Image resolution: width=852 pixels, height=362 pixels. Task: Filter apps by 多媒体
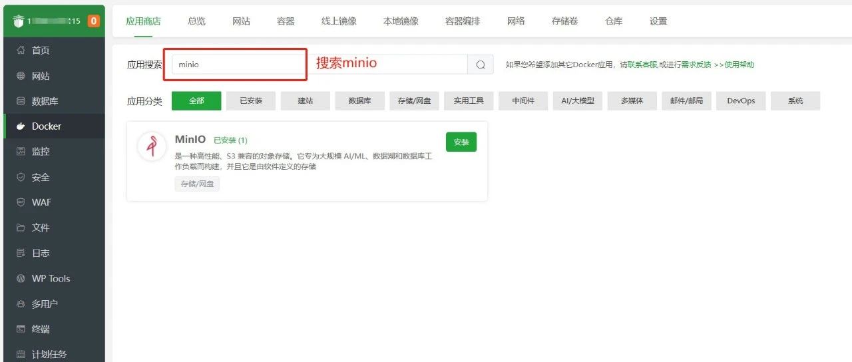click(632, 100)
